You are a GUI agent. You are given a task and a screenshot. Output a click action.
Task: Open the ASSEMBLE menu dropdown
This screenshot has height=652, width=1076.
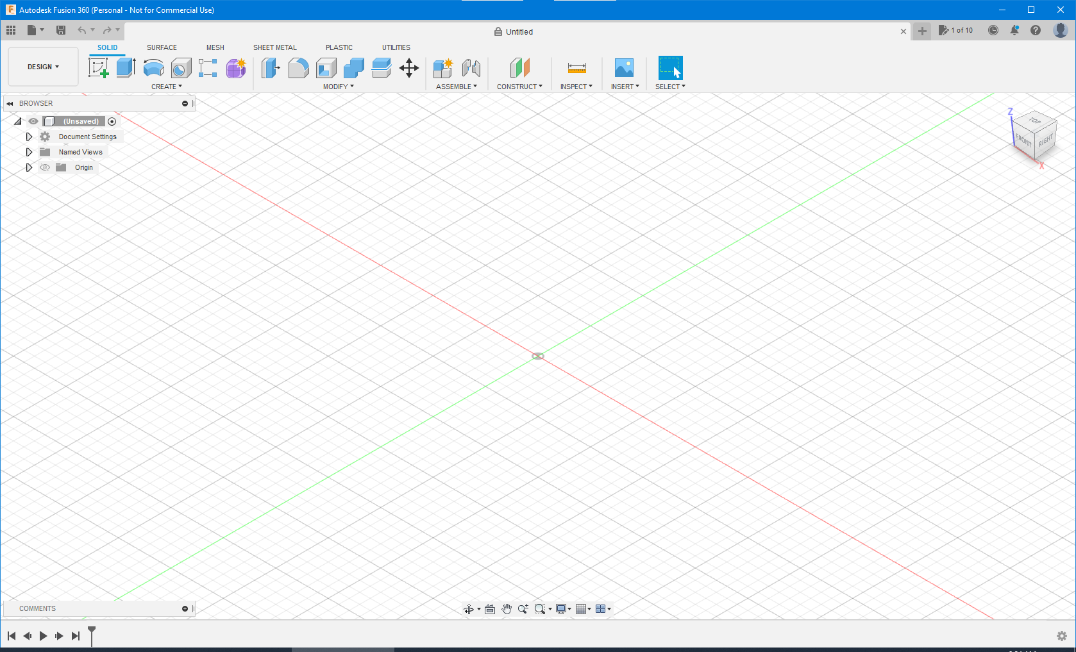[457, 87]
